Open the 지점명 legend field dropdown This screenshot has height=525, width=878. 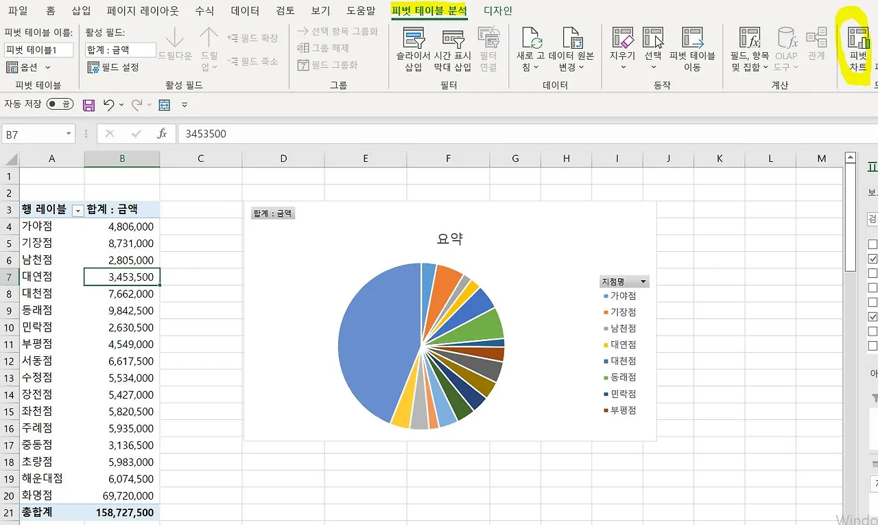pyautogui.click(x=643, y=281)
